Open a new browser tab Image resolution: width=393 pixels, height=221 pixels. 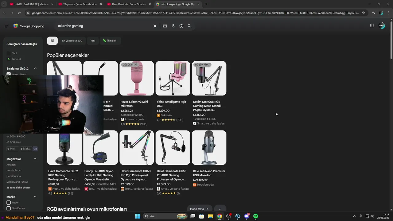206,4
